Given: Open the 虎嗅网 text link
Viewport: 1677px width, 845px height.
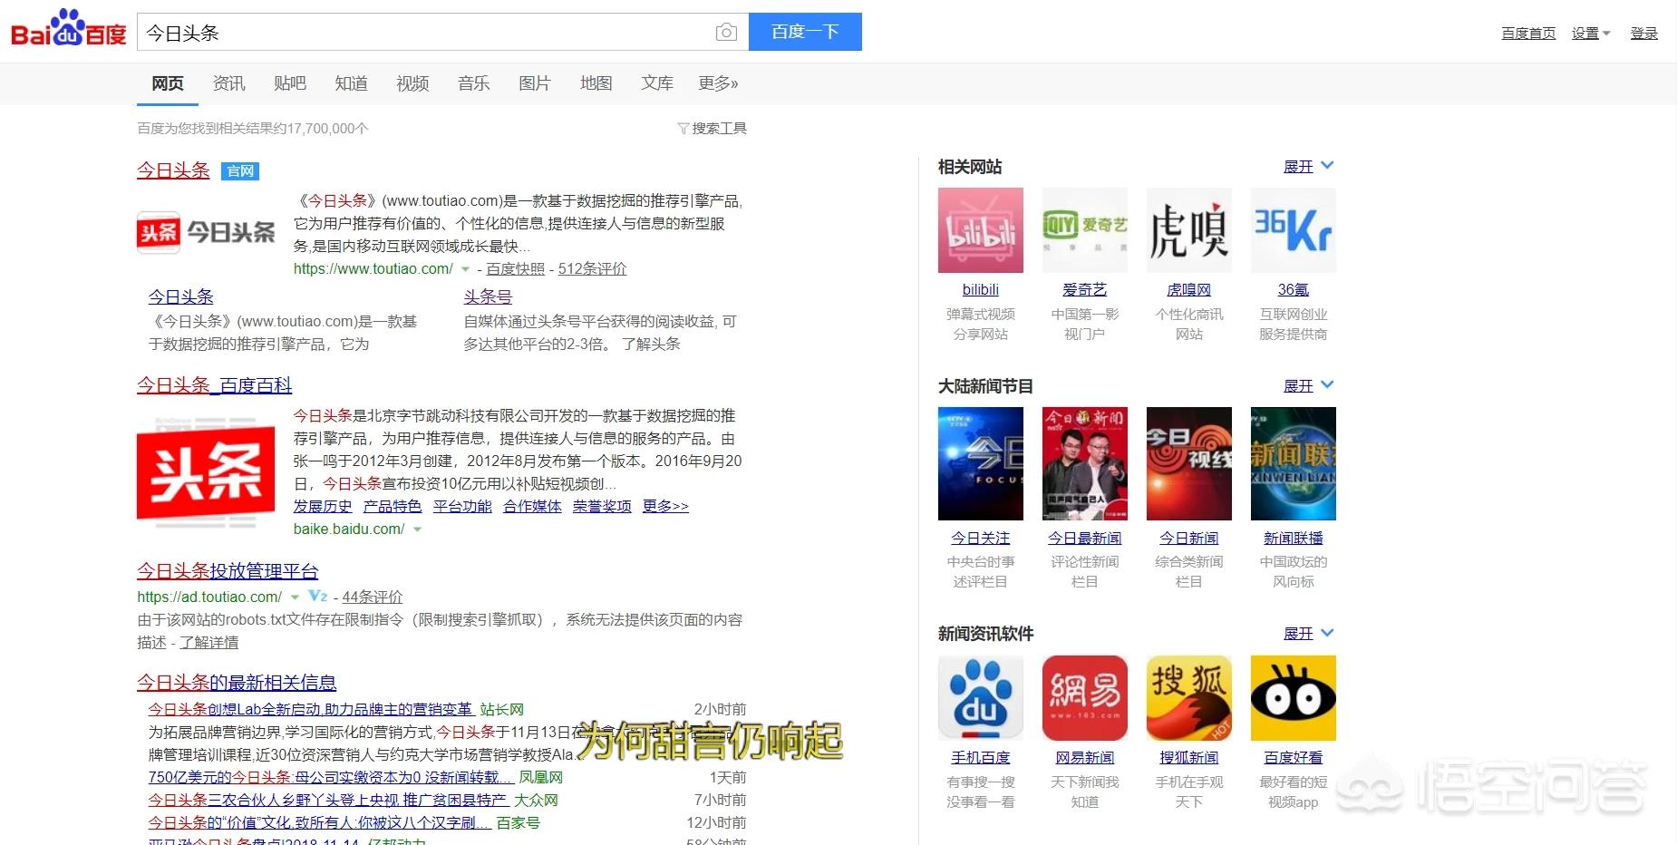Looking at the screenshot, I should pyautogui.click(x=1188, y=290).
